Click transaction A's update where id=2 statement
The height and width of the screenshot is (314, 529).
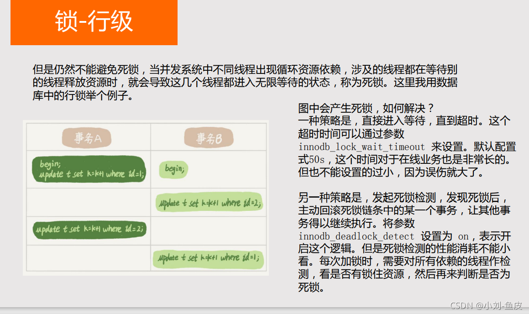pyautogui.click(x=89, y=230)
